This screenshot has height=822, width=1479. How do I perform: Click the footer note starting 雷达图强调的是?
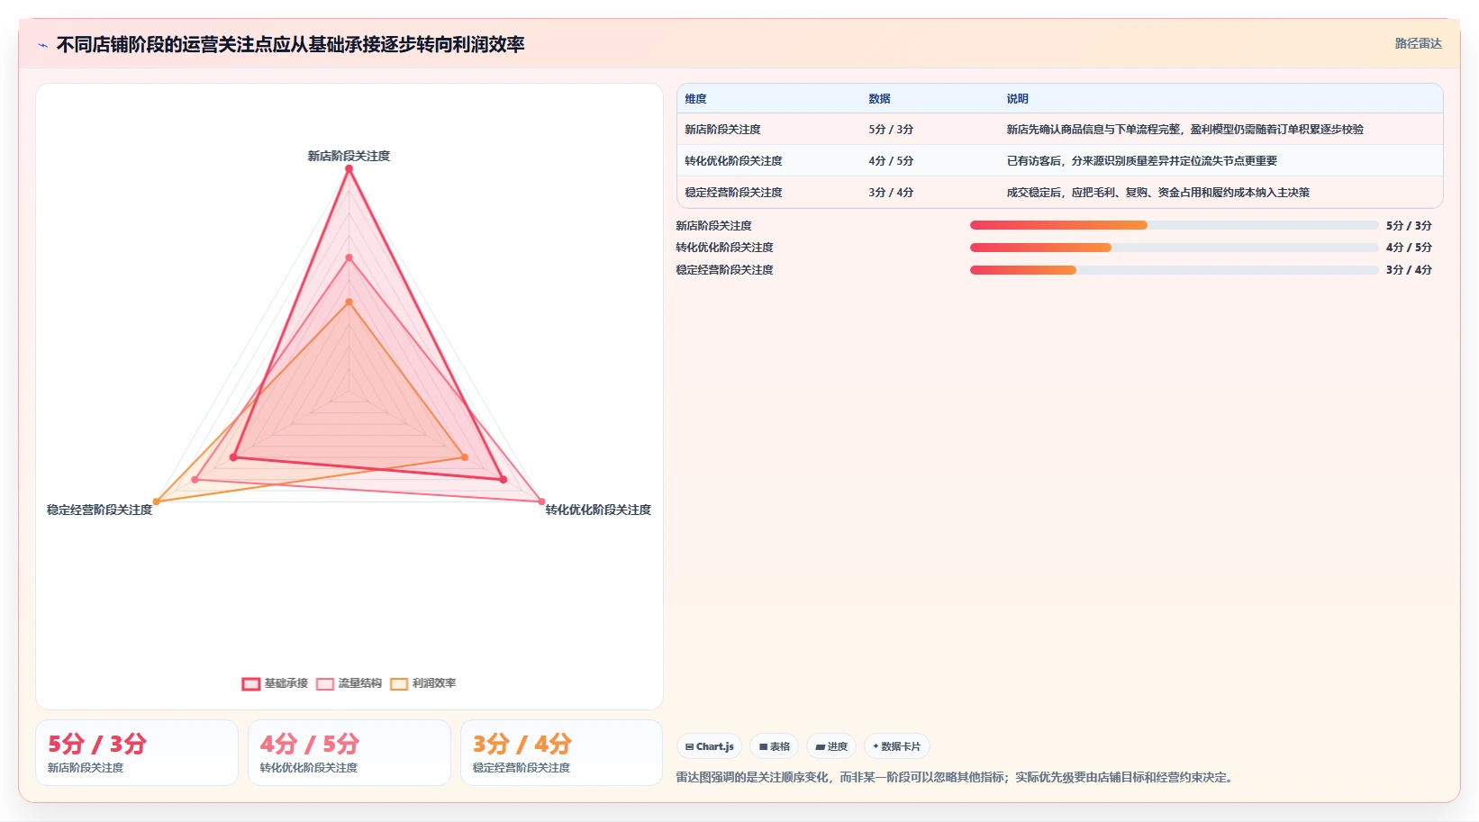[x=954, y=777]
